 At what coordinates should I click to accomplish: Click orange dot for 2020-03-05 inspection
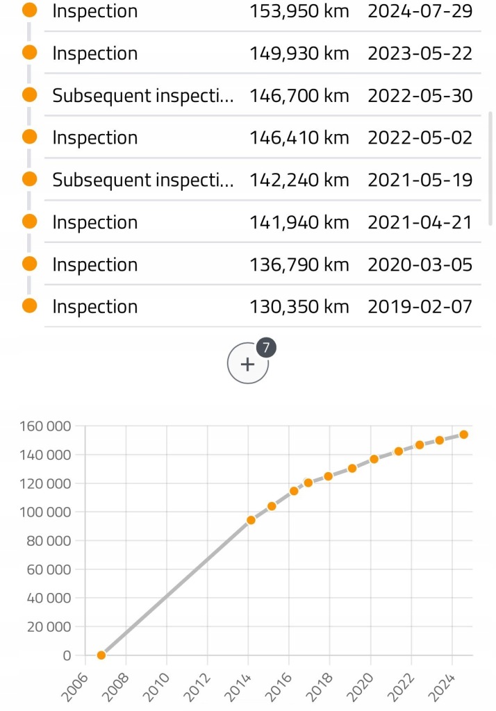click(x=29, y=263)
